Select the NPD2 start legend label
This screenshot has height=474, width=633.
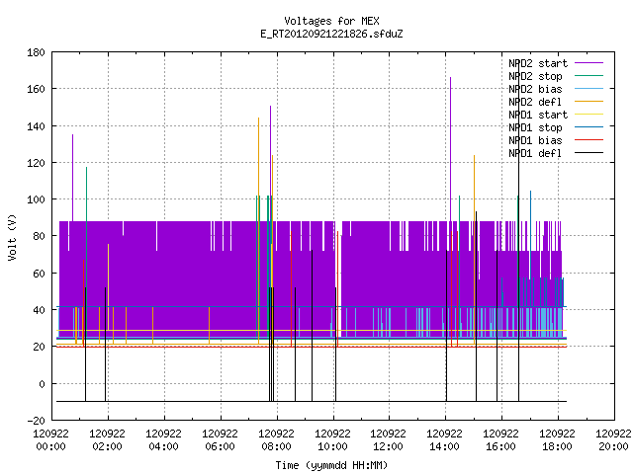click(x=538, y=63)
